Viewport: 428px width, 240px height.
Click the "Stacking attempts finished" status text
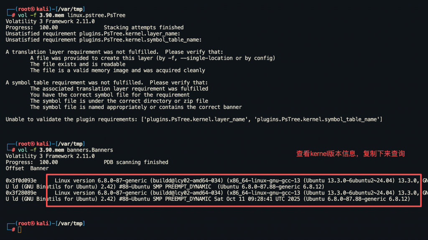point(143,28)
